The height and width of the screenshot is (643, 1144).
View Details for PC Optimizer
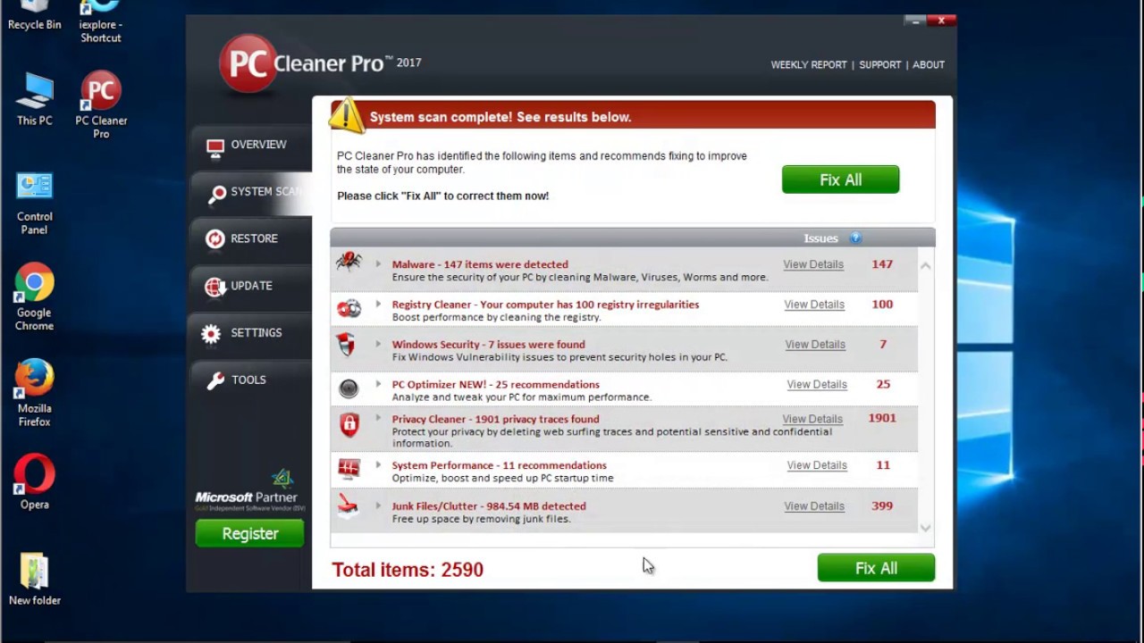pyautogui.click(x=817, y=385)
